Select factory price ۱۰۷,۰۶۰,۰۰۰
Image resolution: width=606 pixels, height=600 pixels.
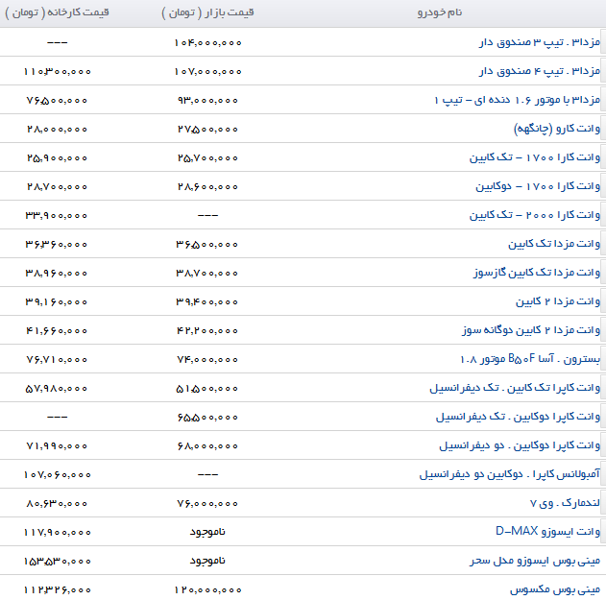[x=58, y=474]
